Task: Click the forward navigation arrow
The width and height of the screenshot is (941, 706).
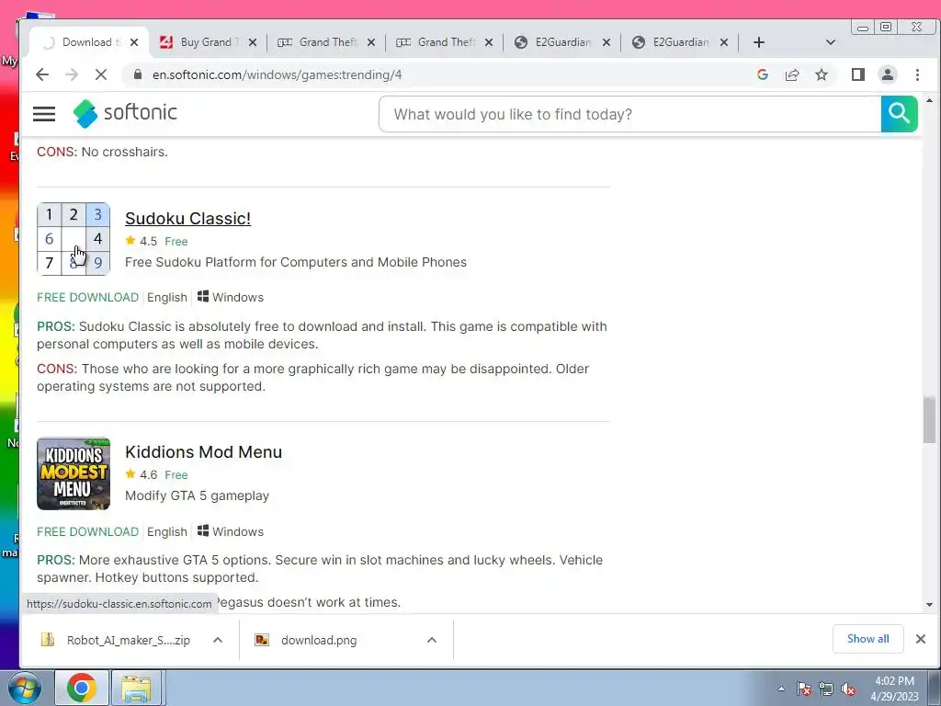Action: click(72, 74)
